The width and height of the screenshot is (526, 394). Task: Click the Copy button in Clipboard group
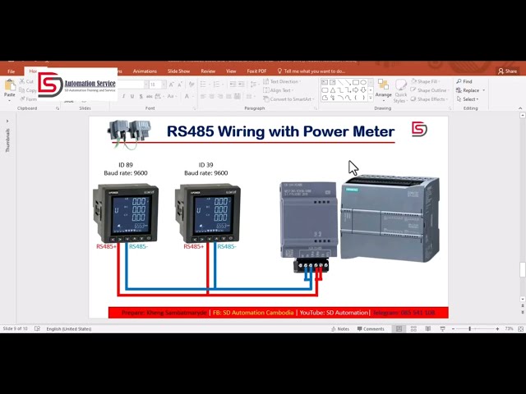(27, 90)
